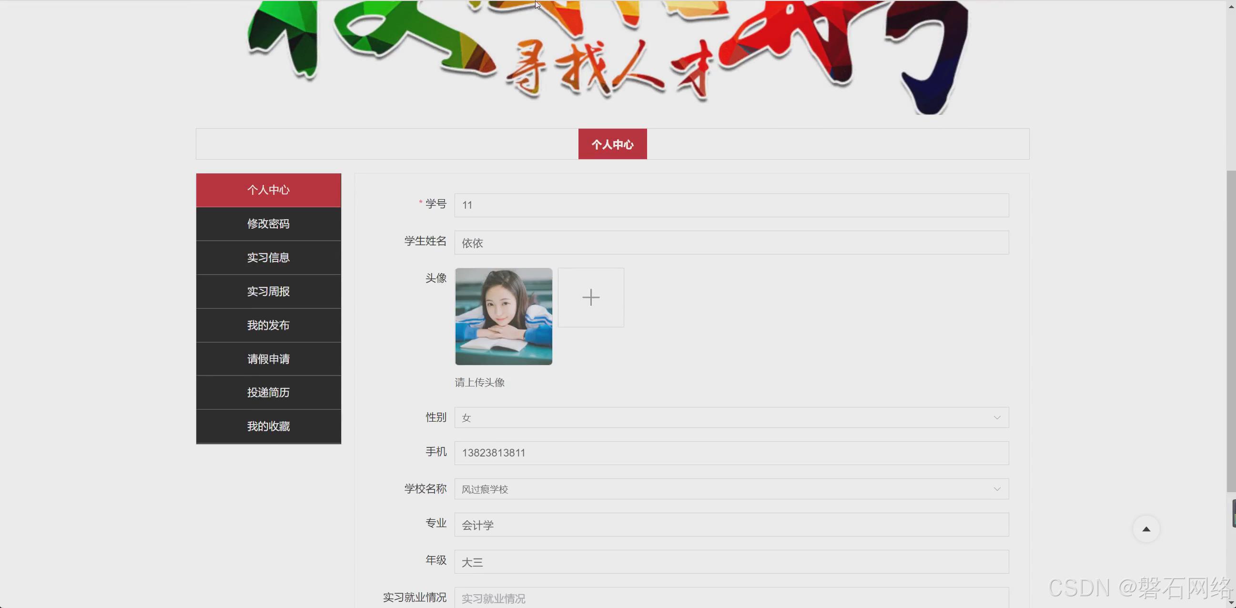1236x608 pixels.
Task: Open 修改密码 in the sidebar
Action: pyautogui.click(x=268, y=223)
